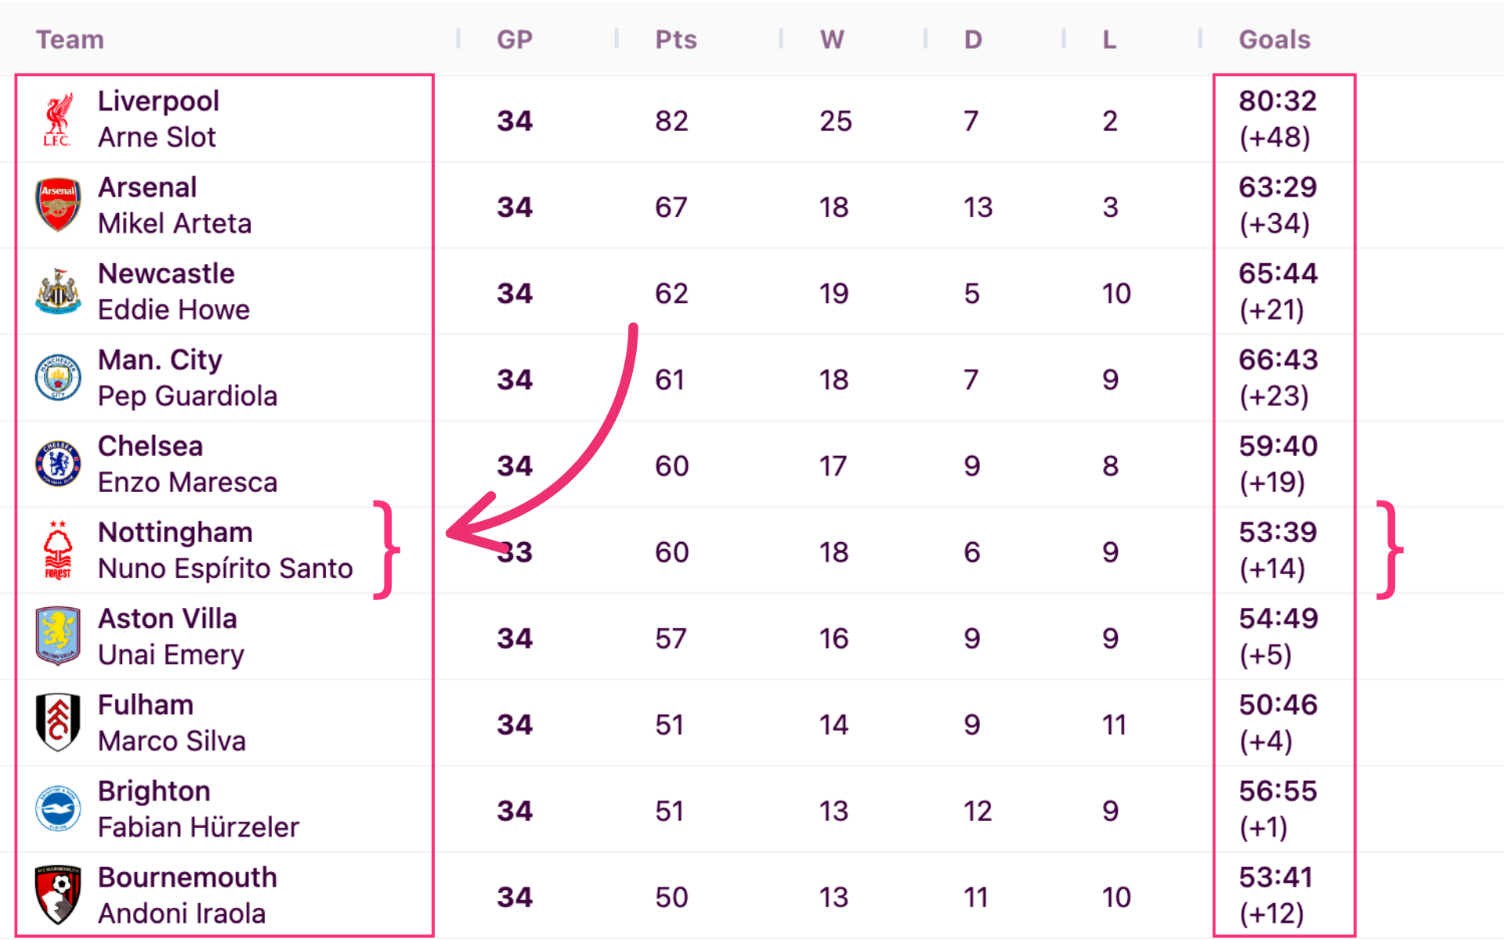Open the Liverpool team name link

(x=158, y=101)
